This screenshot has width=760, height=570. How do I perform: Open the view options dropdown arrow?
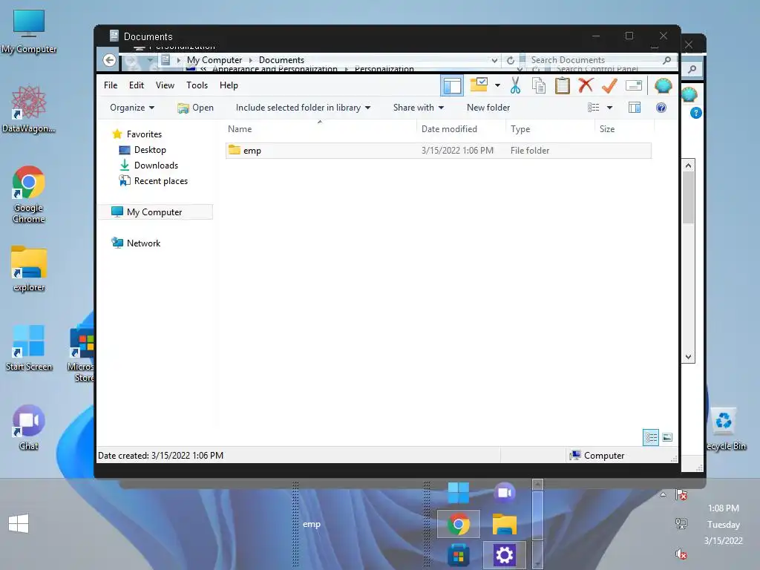pyautogui.click(x=610, y=108)
